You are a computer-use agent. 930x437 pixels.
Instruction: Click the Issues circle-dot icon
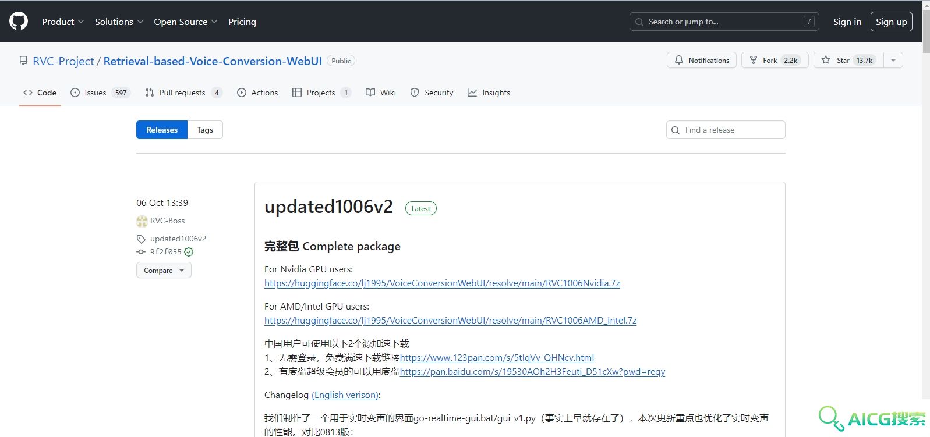[75, 93]
